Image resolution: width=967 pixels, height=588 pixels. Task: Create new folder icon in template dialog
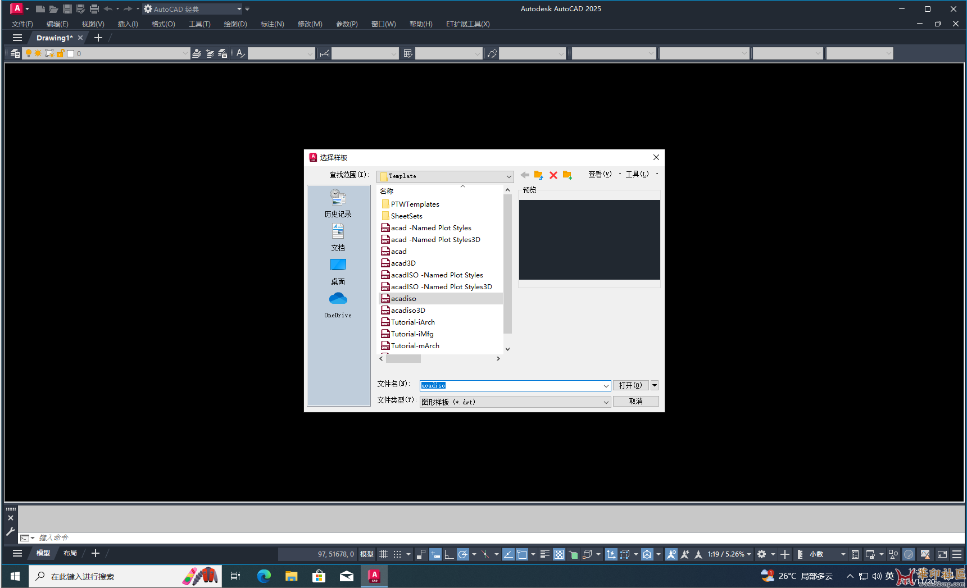(568, 175)
